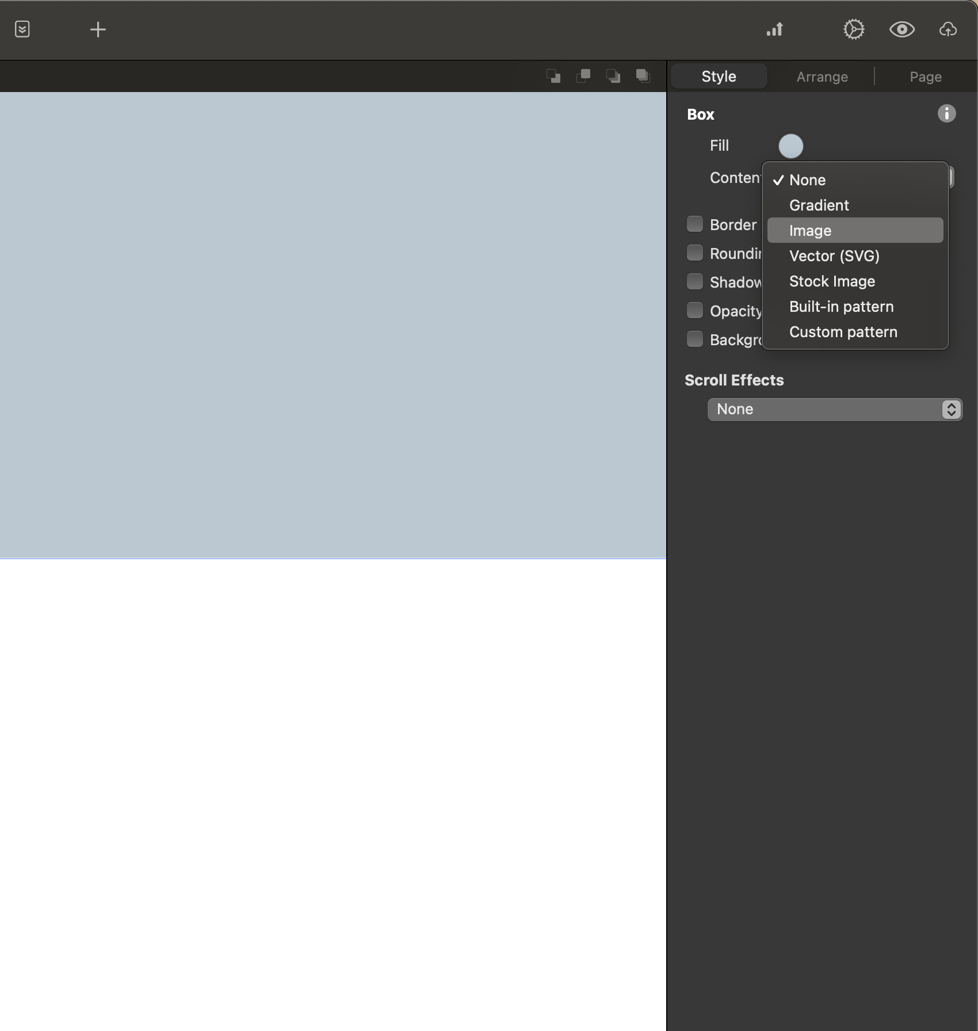Viewport: 978px width, 1031px height.
Task: Select Image in the content menu
Action: click(x=810, y=231)
